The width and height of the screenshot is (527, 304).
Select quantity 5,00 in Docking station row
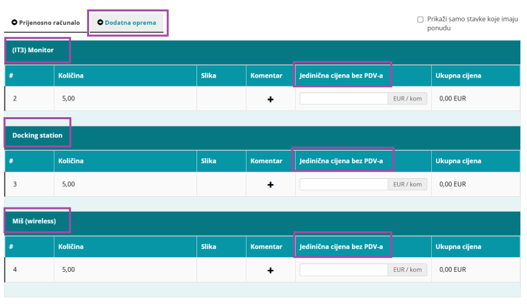coord(69,184)
